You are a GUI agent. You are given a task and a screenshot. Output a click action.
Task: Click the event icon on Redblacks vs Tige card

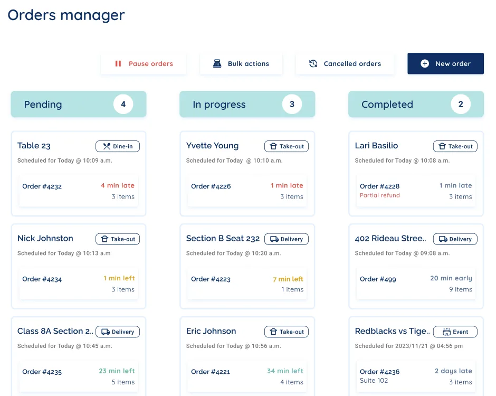(x=446, y=332)
